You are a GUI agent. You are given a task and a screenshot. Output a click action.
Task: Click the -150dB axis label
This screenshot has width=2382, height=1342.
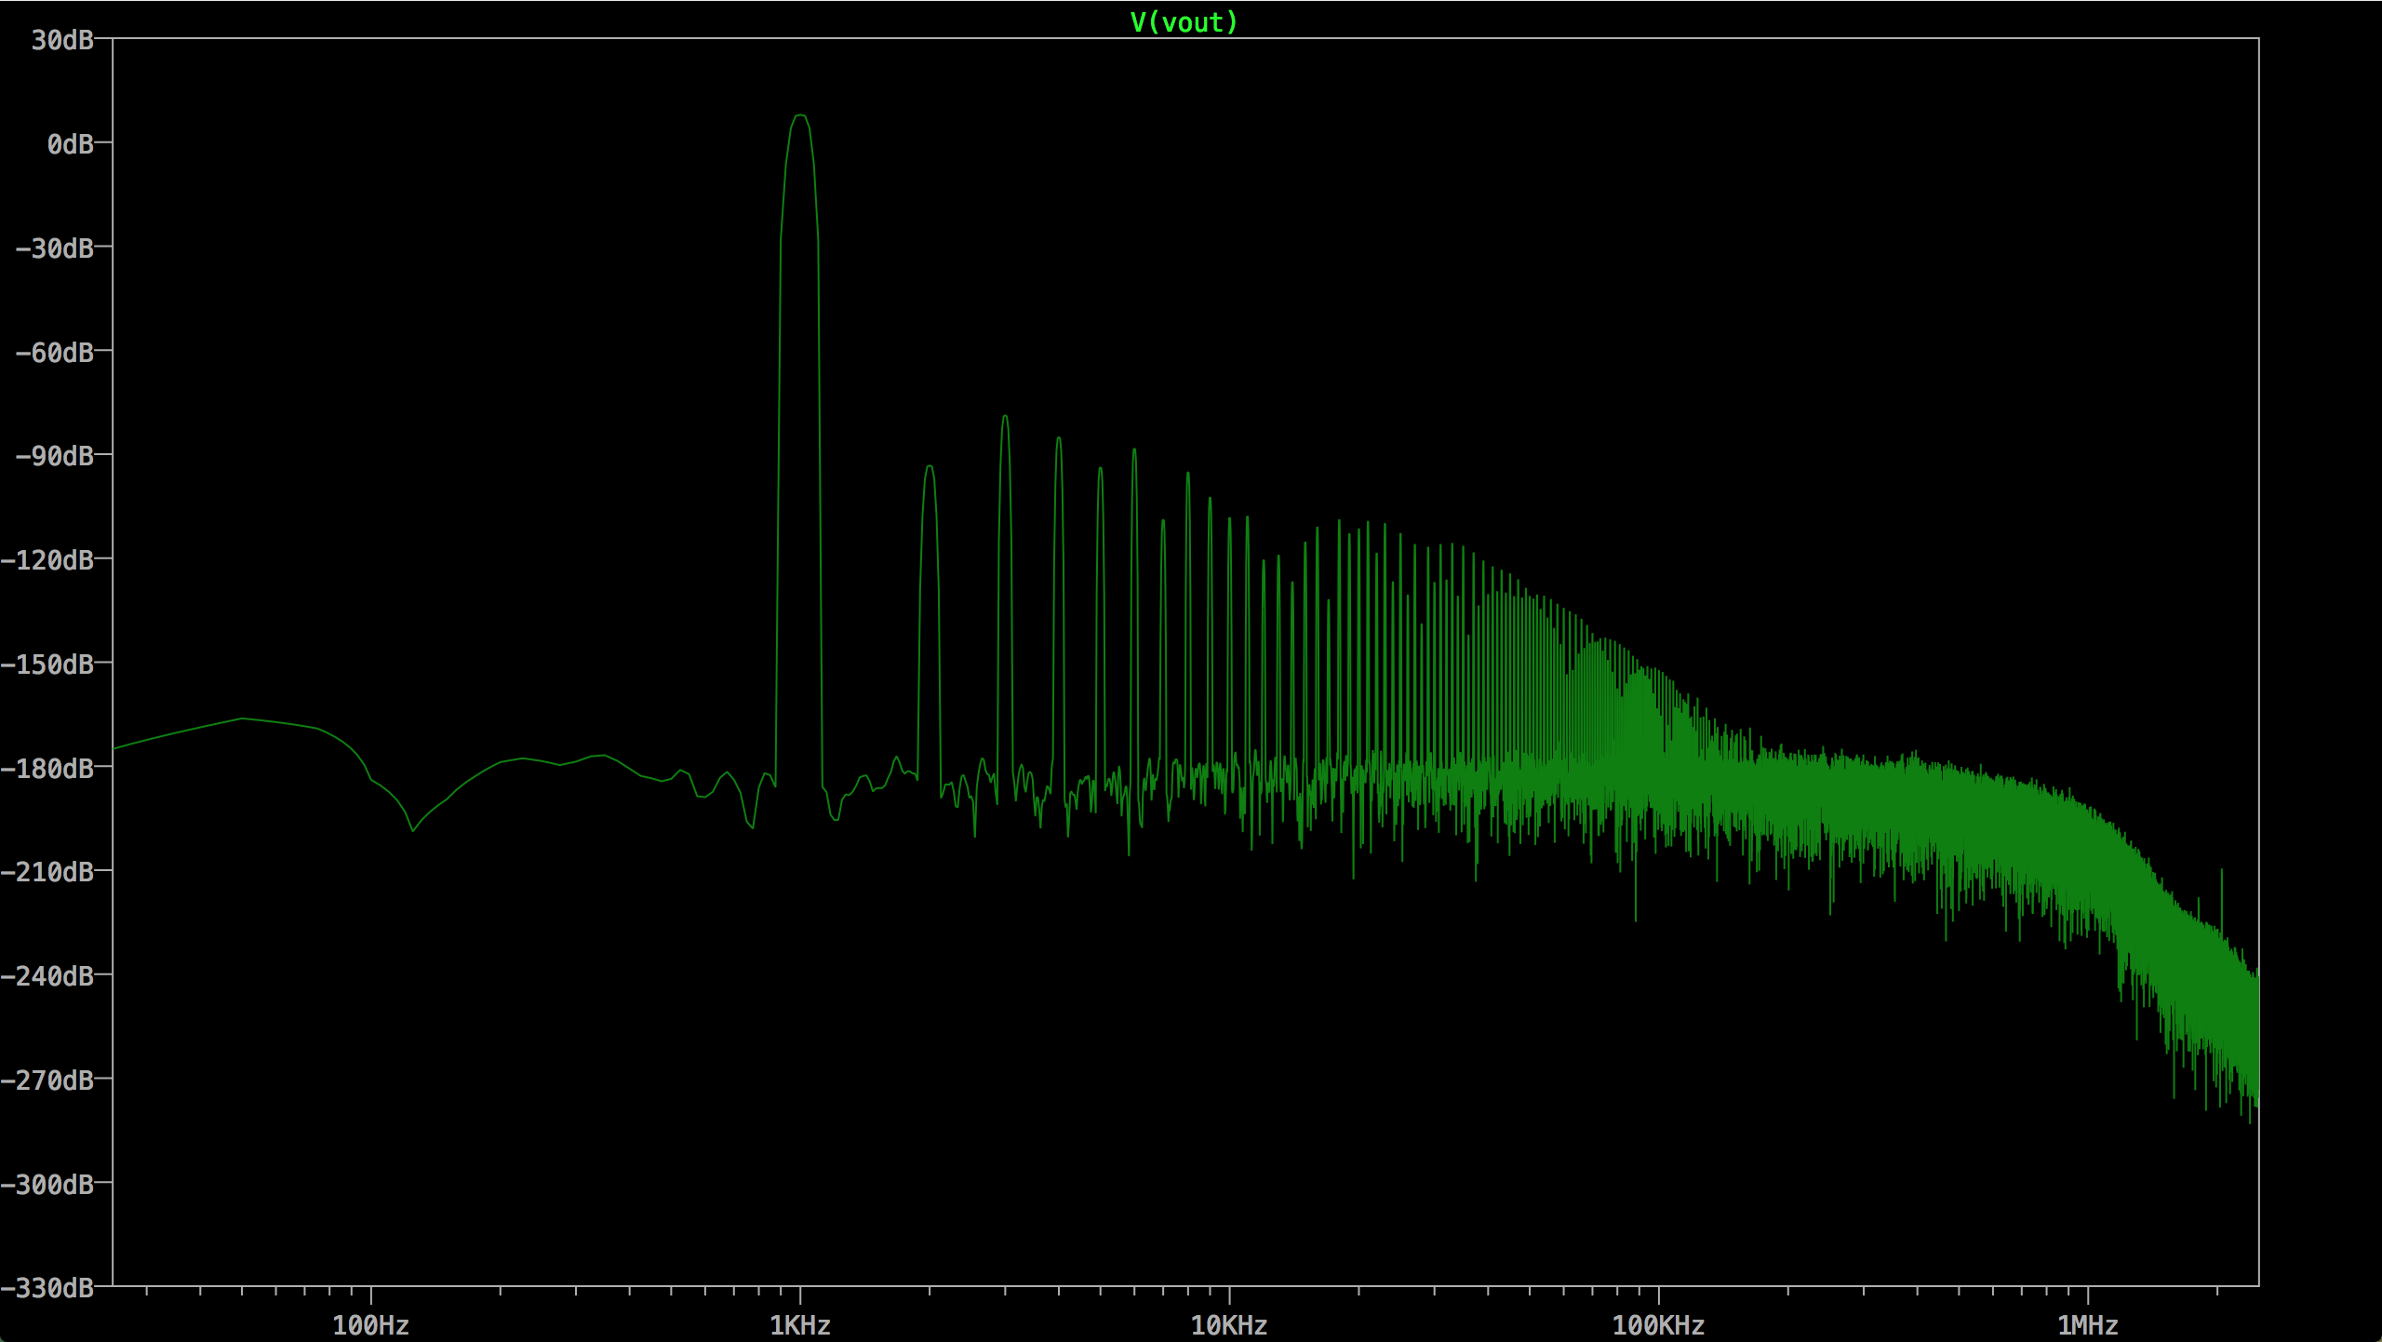(x=47, y=664)
